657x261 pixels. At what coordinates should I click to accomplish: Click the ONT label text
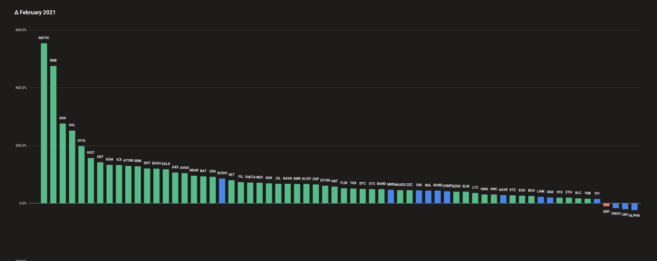[335, 181]
